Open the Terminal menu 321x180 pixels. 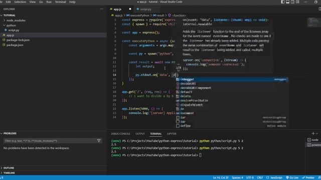pos(60,2)
